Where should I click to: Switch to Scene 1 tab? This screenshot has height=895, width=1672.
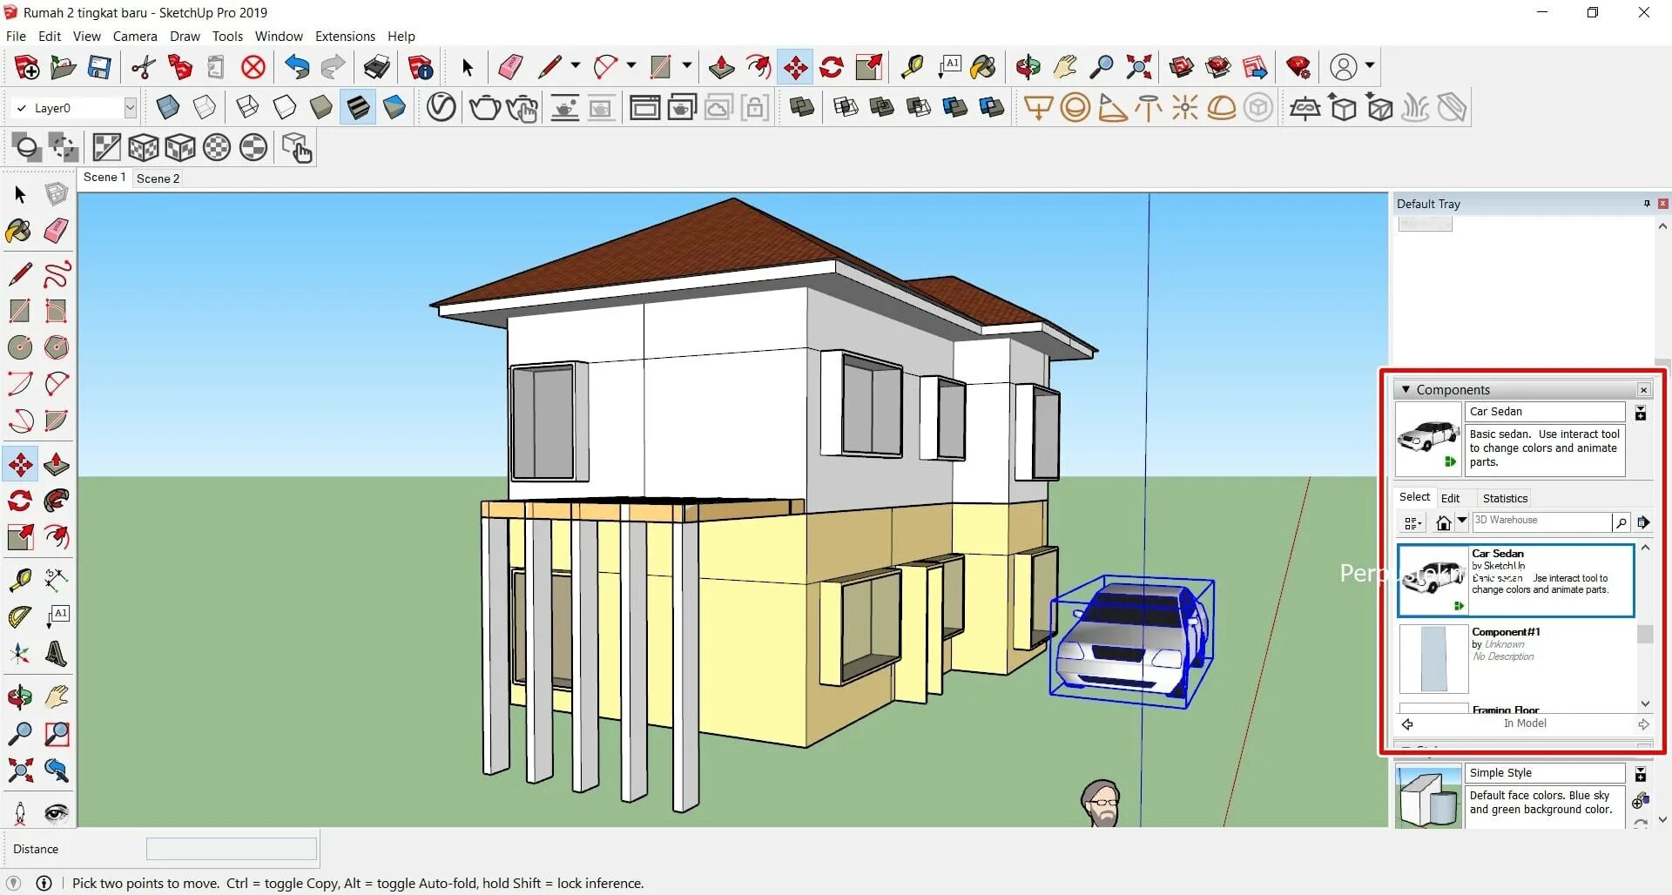pyautogui.click(x=104, y=178)
